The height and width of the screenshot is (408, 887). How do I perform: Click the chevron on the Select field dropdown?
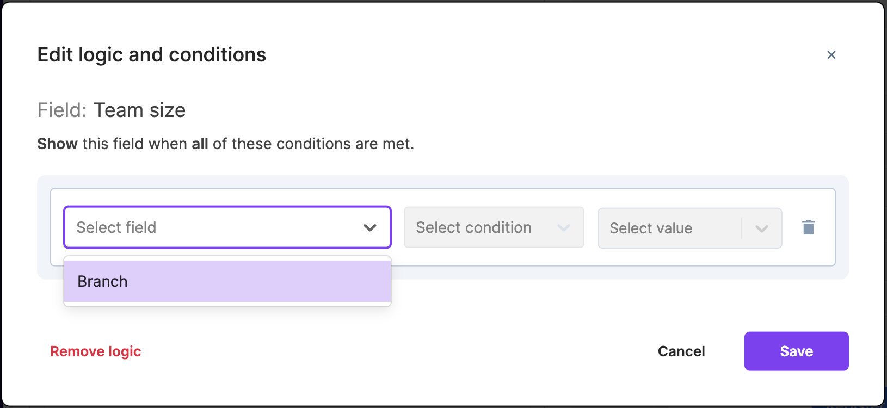[370, 227]
